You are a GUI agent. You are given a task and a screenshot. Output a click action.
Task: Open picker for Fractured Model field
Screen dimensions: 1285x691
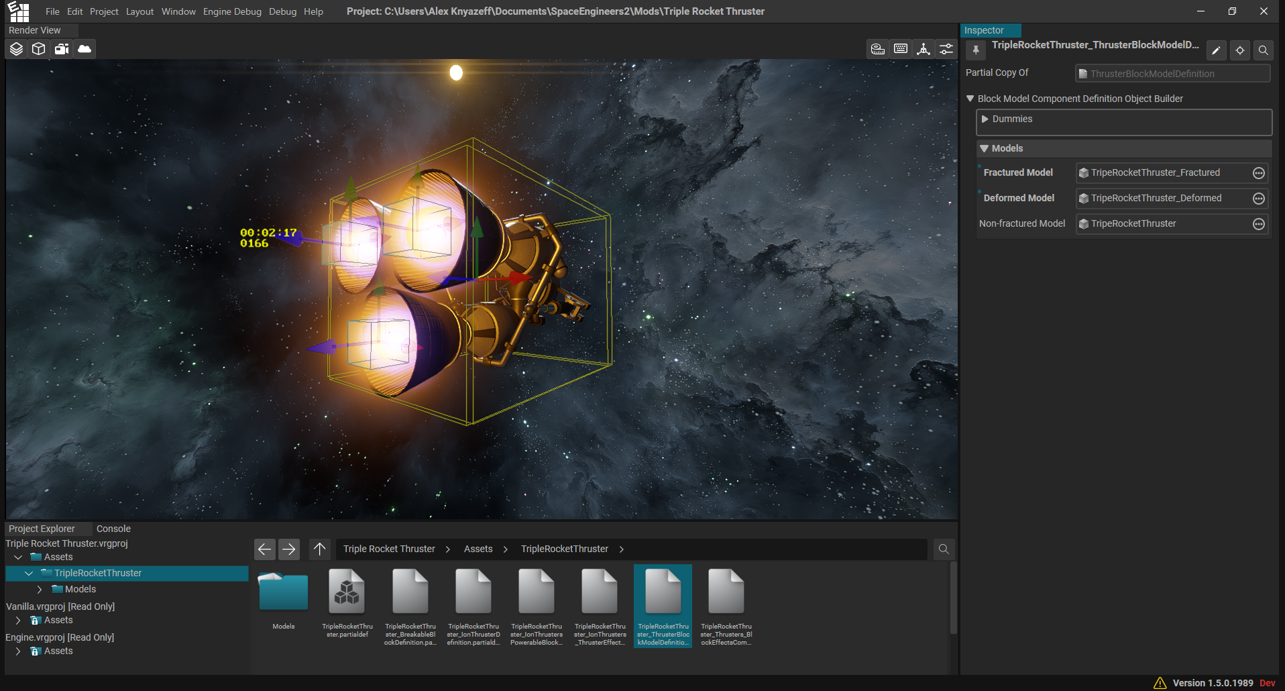pos(1259,173)
